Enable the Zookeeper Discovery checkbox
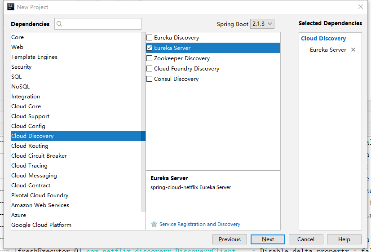 click(x=149, y=58)
